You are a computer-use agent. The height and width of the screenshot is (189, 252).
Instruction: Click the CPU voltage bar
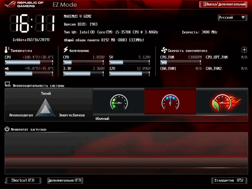[83, 62]
